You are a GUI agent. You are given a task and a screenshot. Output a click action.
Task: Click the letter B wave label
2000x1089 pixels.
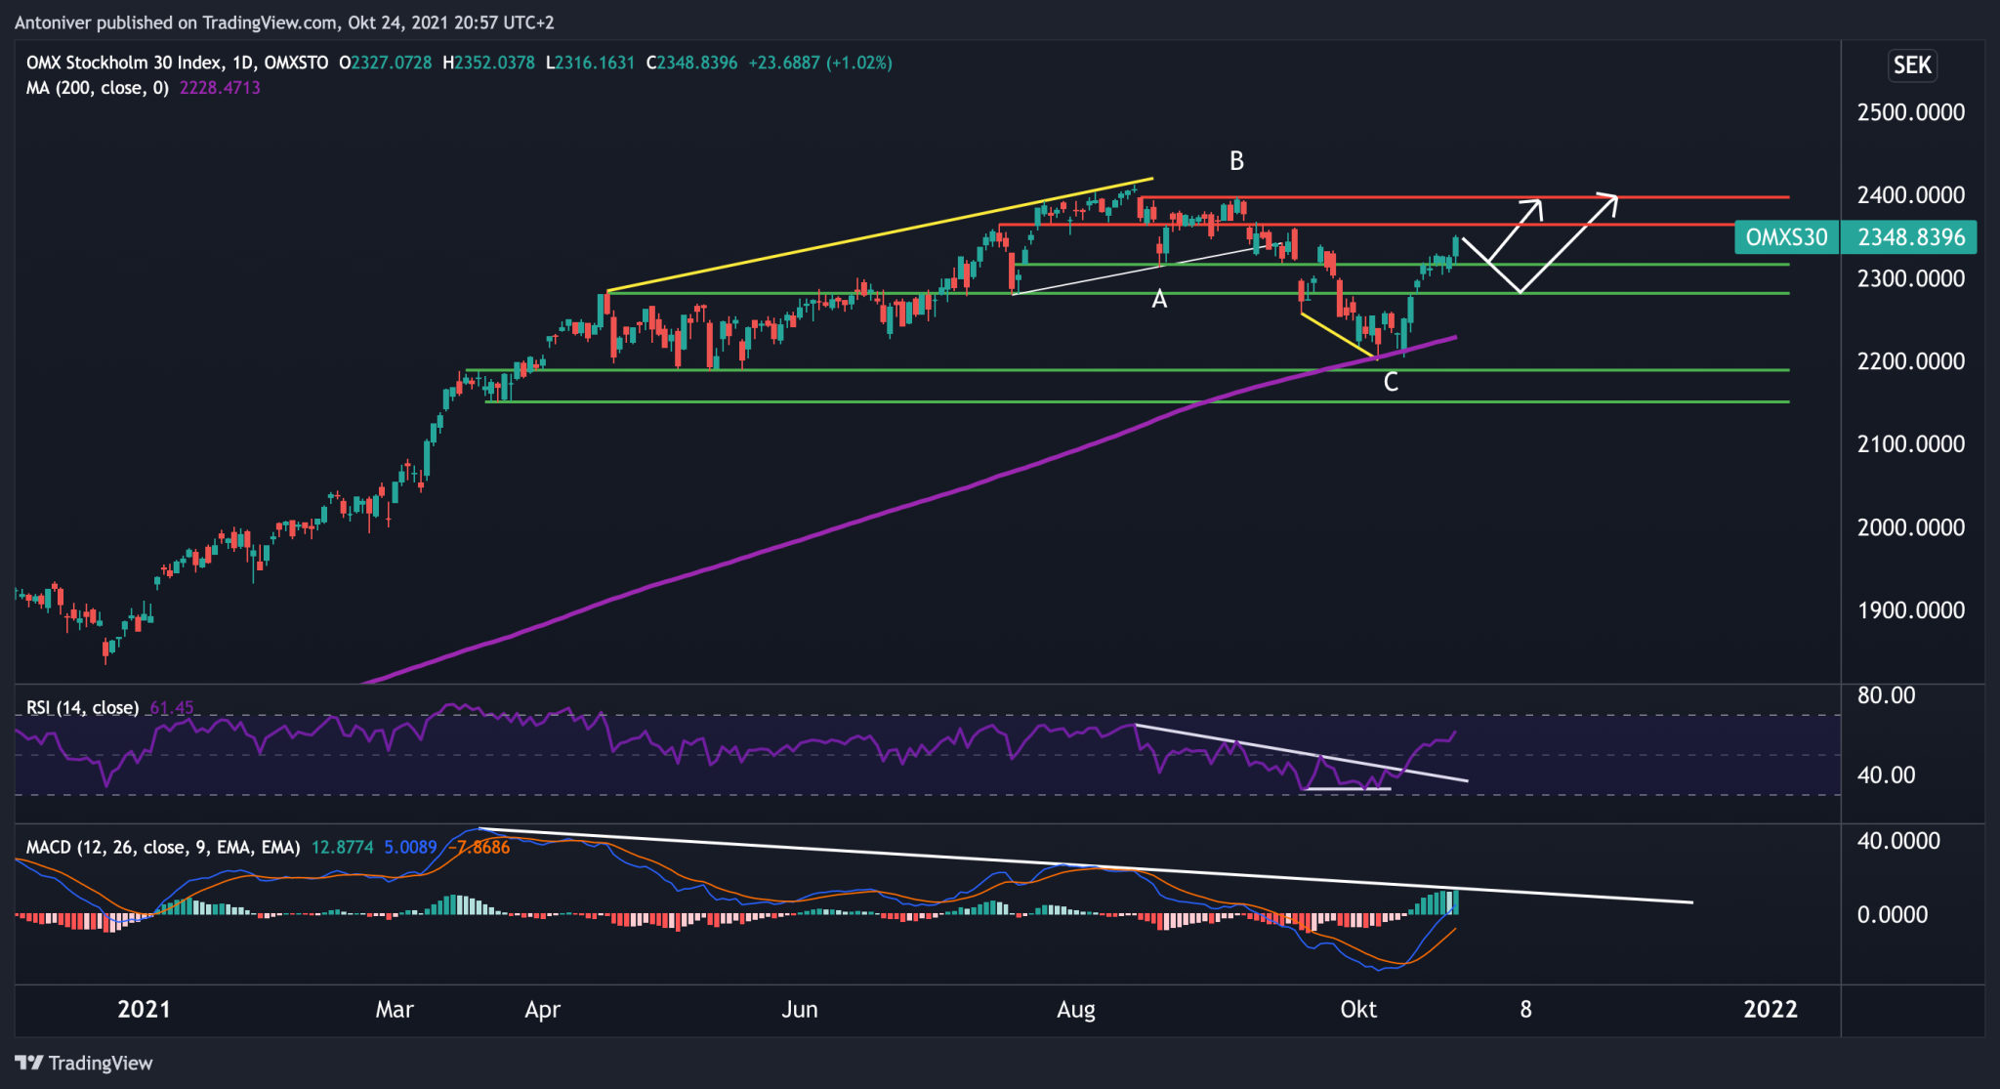(x=1236, y=161)
